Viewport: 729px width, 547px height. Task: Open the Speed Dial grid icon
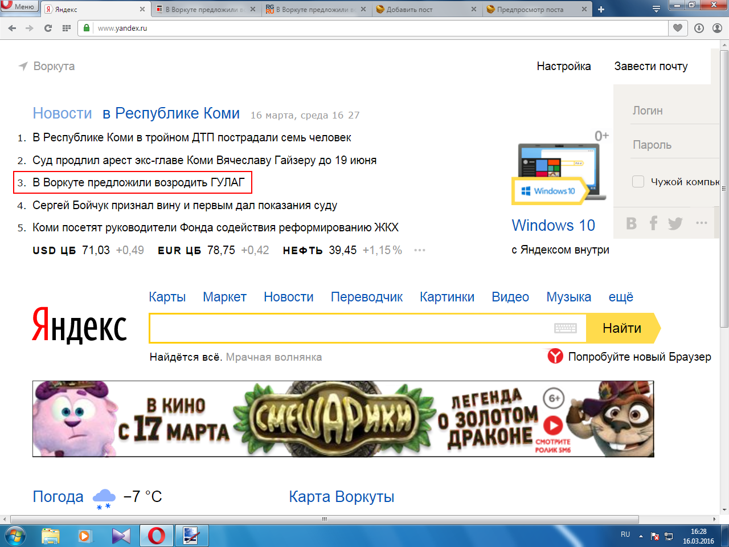66,28
